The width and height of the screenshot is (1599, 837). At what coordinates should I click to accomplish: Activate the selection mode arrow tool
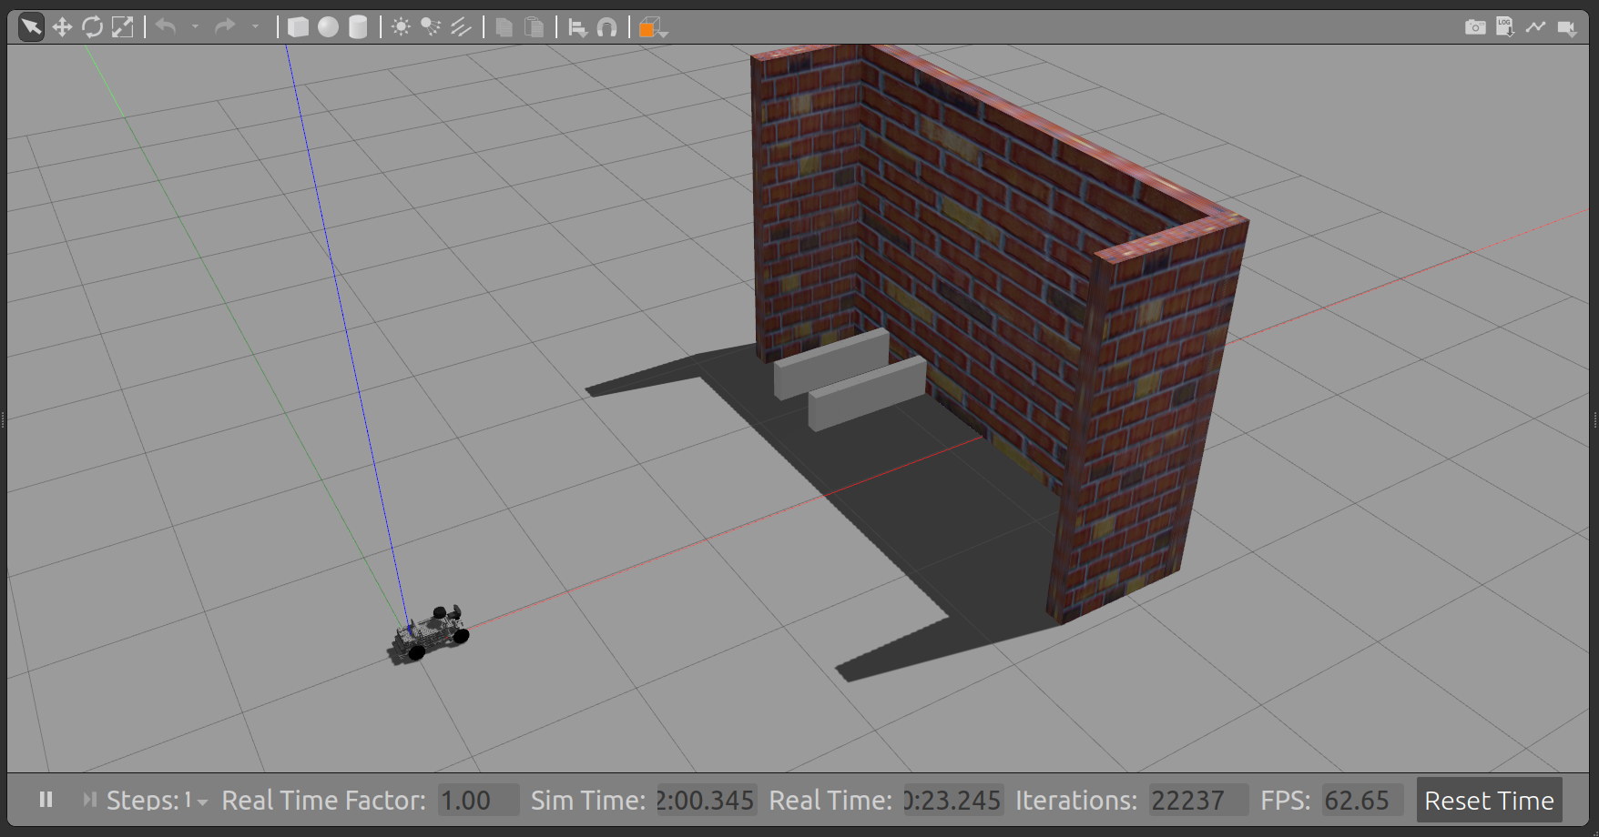tap(31, 27)
